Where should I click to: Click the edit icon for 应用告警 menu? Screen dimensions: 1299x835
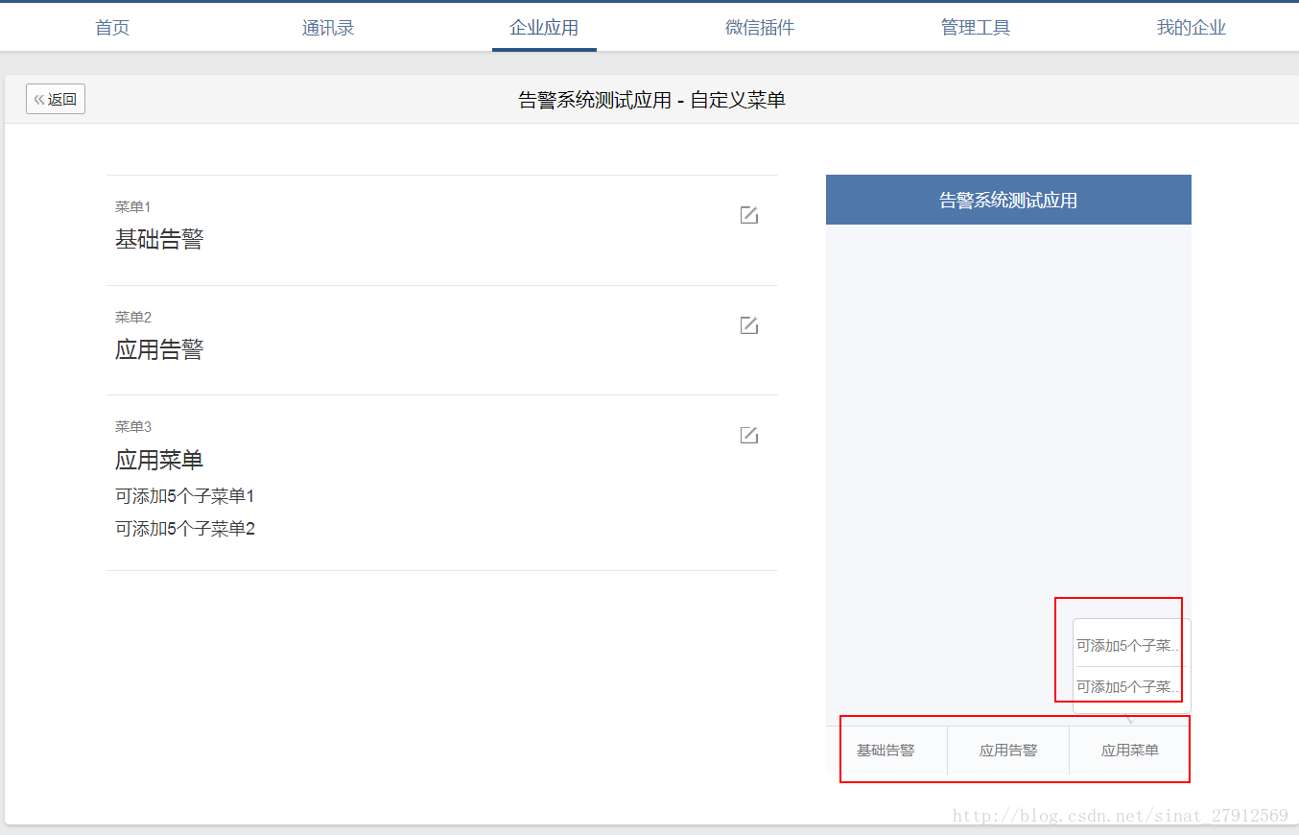[749, 325]
